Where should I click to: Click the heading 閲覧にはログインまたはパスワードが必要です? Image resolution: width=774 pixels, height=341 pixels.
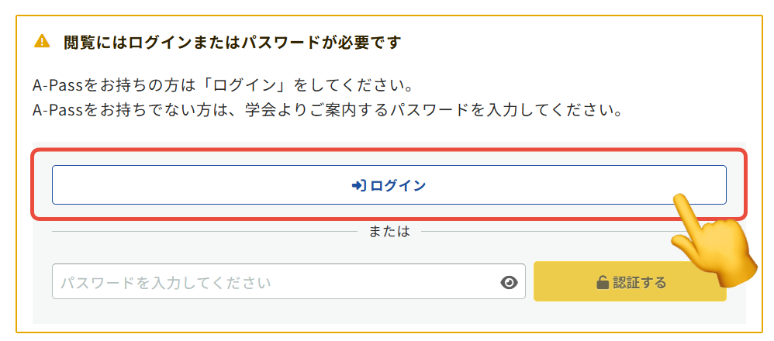tap(232, 42)
